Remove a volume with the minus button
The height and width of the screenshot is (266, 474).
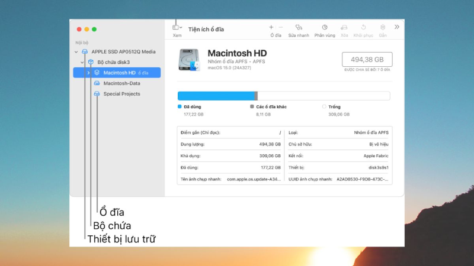pyautogui.click(x=281, y=27)
